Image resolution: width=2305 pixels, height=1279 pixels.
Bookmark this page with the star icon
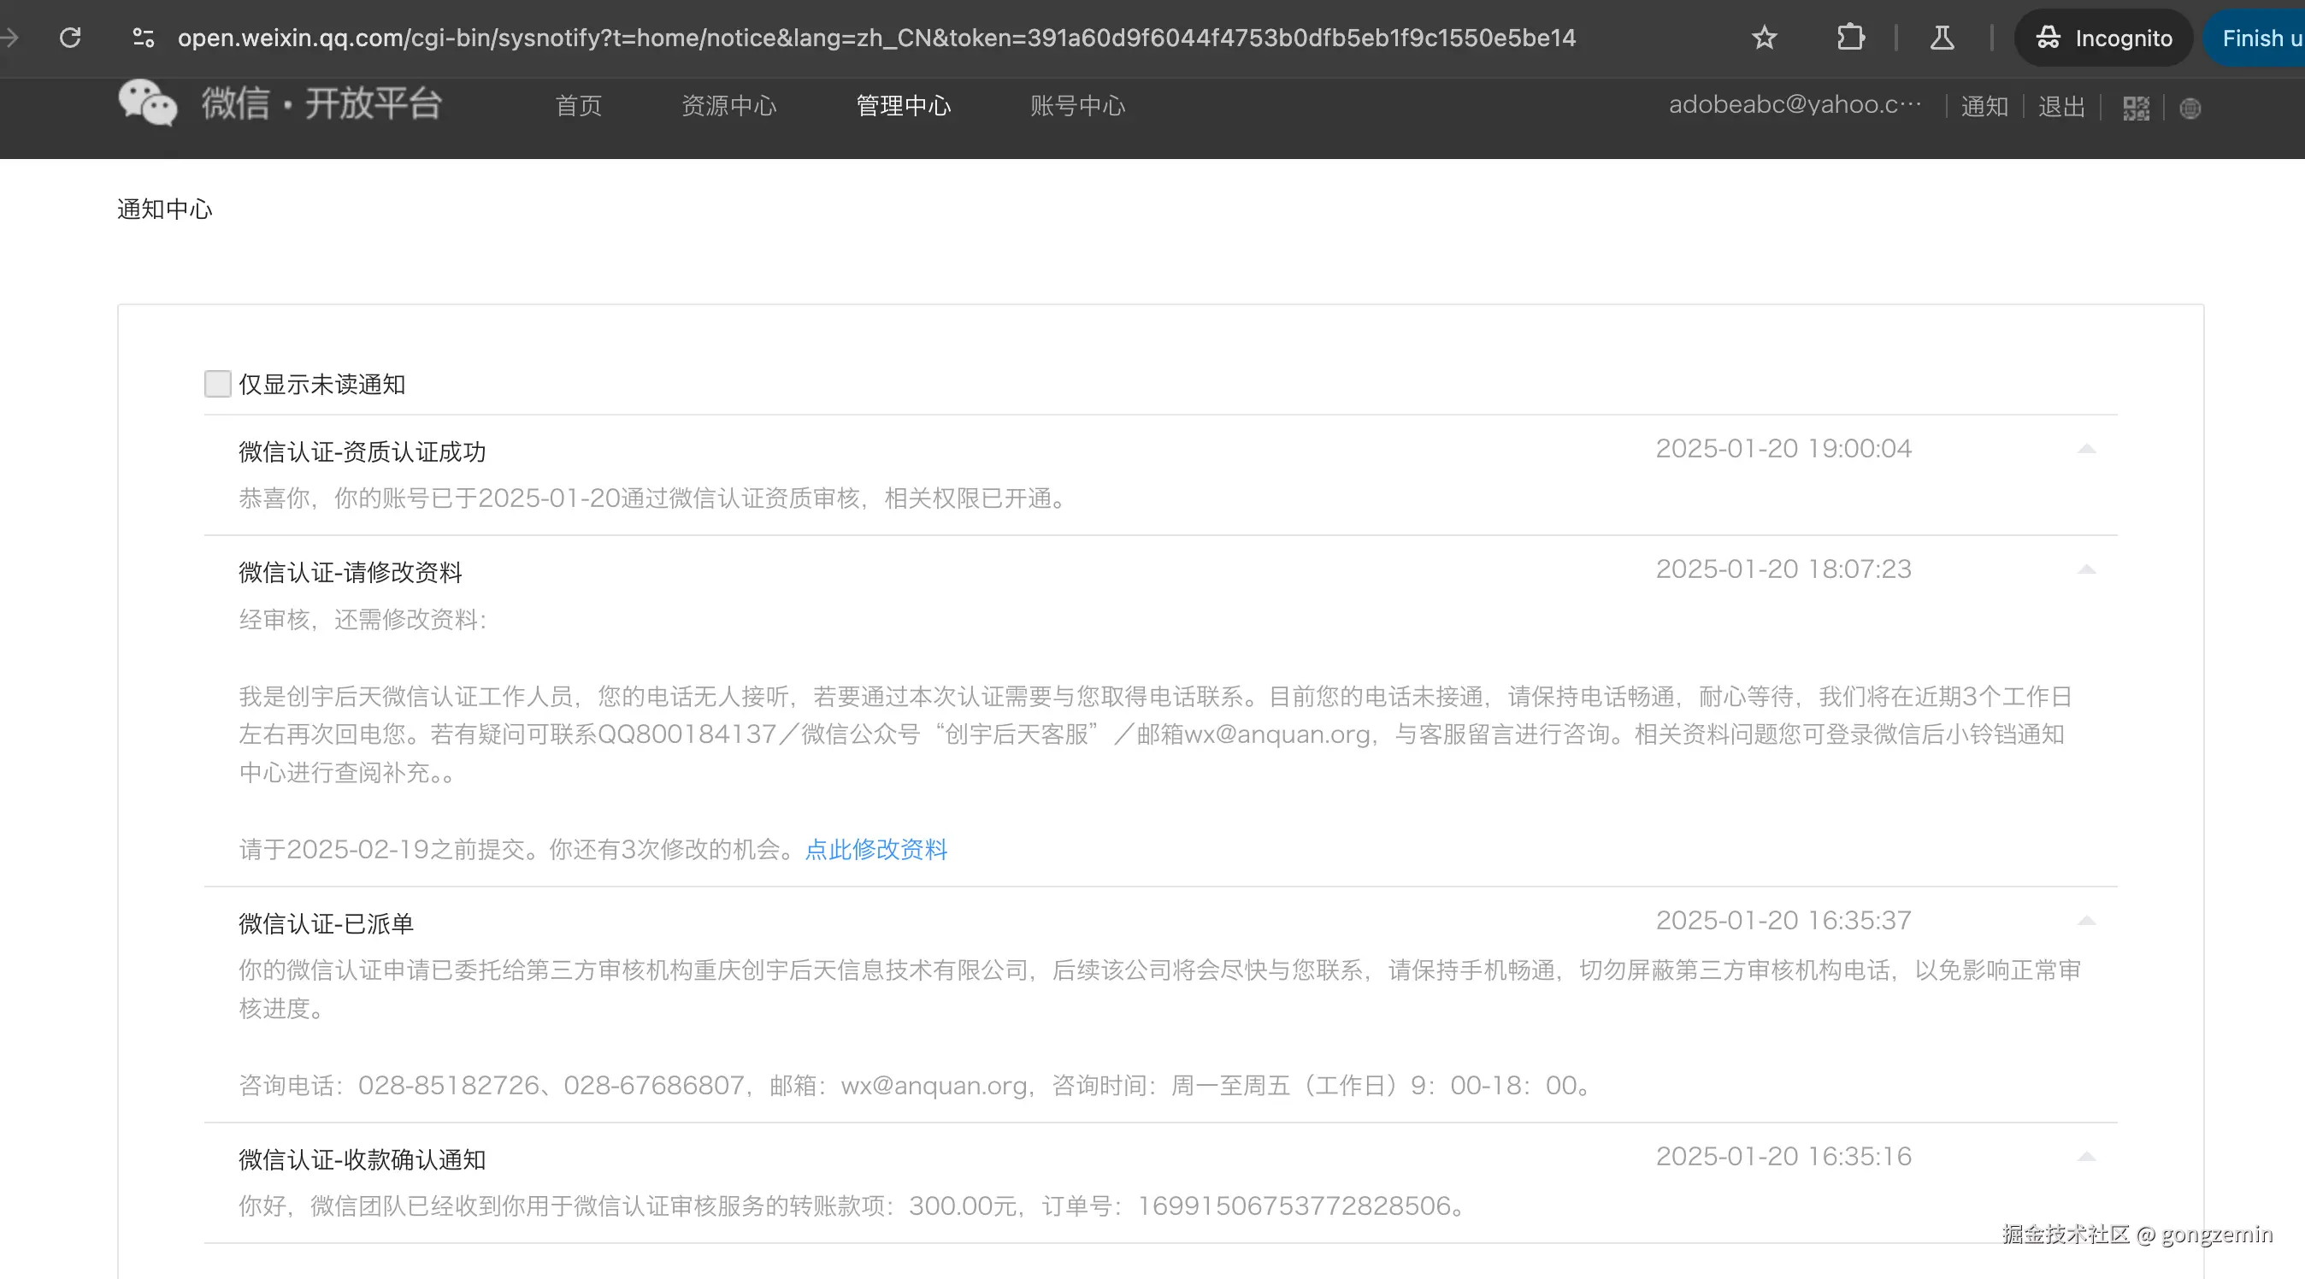[x=1764, y=38]
